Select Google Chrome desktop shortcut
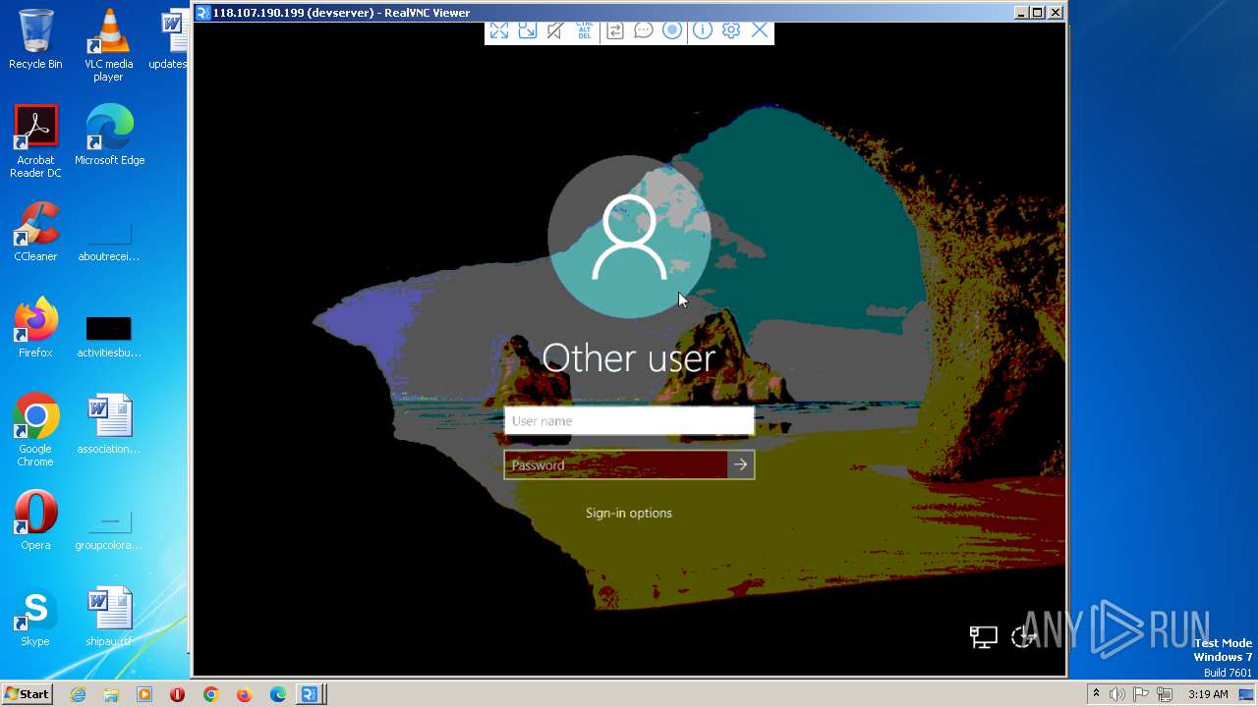Viewport: 1258px width, 707px height. pos(35,430)
